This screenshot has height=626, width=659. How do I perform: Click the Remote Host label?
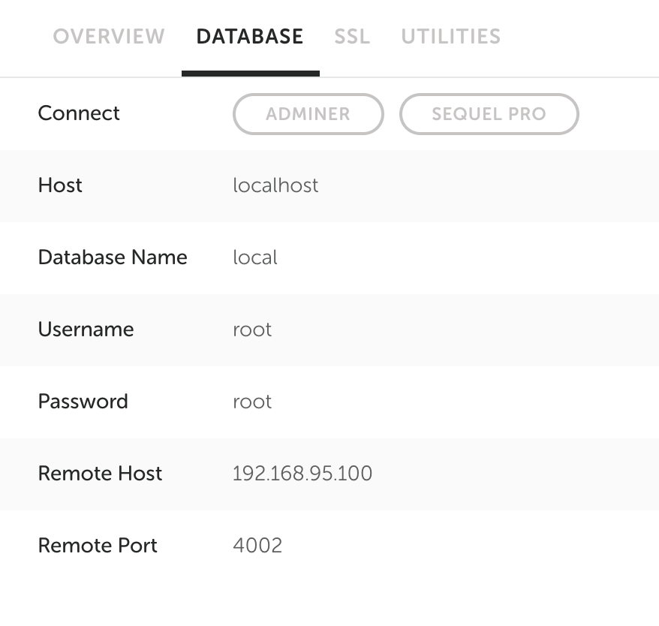100,474
